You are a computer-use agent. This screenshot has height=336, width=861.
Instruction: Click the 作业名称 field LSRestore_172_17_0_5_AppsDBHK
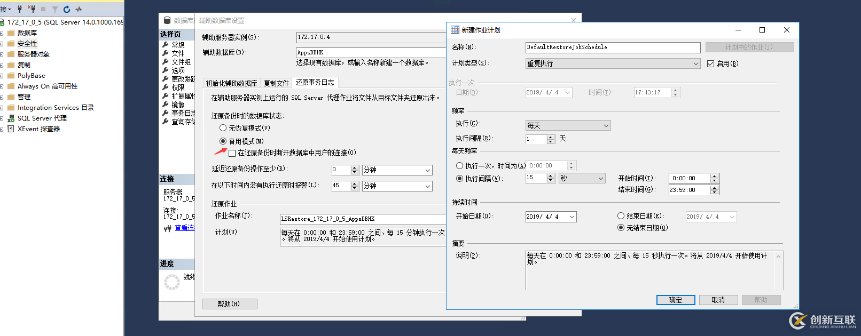click(x=363, y=219)
